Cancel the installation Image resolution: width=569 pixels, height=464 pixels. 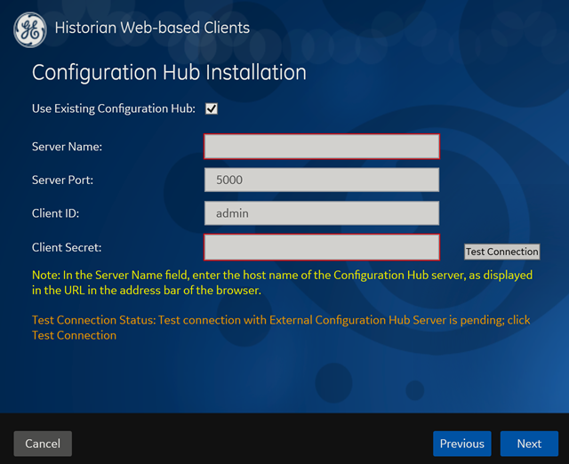[x=43, y=444]
